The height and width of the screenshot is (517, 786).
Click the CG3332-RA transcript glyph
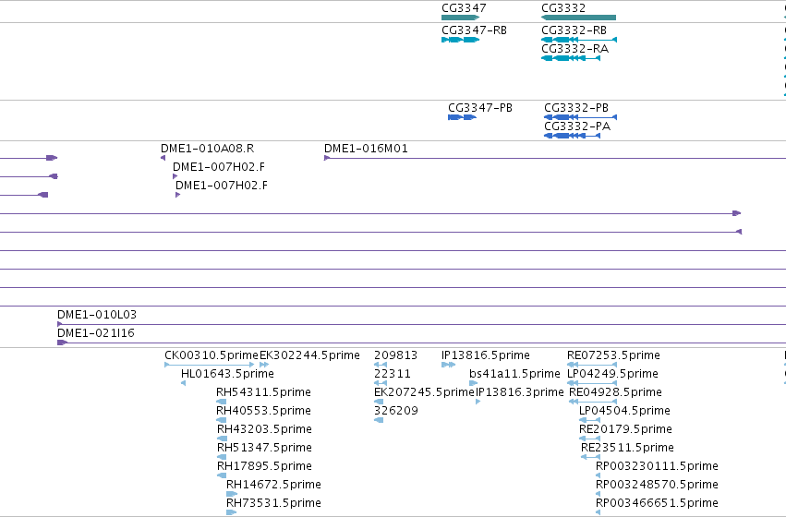pos(571,58)
